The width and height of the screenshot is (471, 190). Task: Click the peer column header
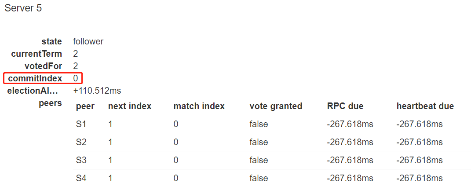tap(85, 106)
